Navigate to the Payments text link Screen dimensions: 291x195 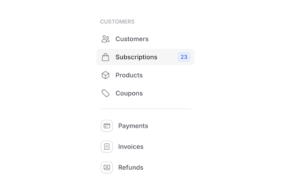tap(133, 126)
